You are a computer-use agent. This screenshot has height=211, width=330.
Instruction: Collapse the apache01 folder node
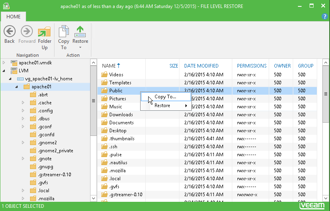tap(16, 87)
